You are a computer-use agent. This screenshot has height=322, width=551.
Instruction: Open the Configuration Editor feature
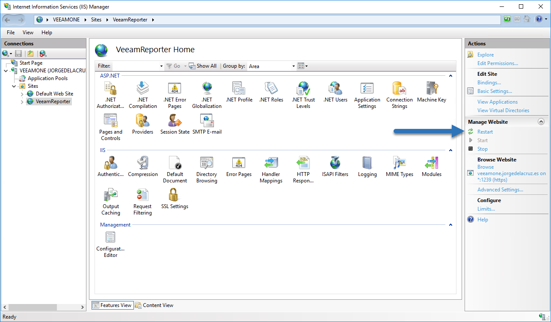coord(110,244)
